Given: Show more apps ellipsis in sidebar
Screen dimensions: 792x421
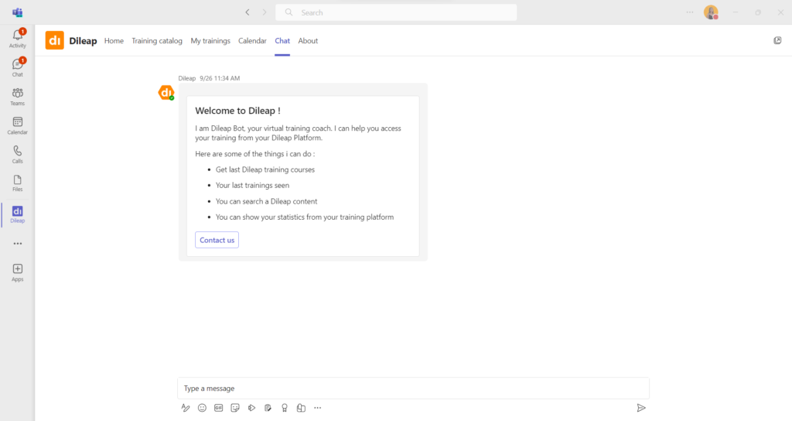Looking at the screenshot, I should click(x=17, y=244).
